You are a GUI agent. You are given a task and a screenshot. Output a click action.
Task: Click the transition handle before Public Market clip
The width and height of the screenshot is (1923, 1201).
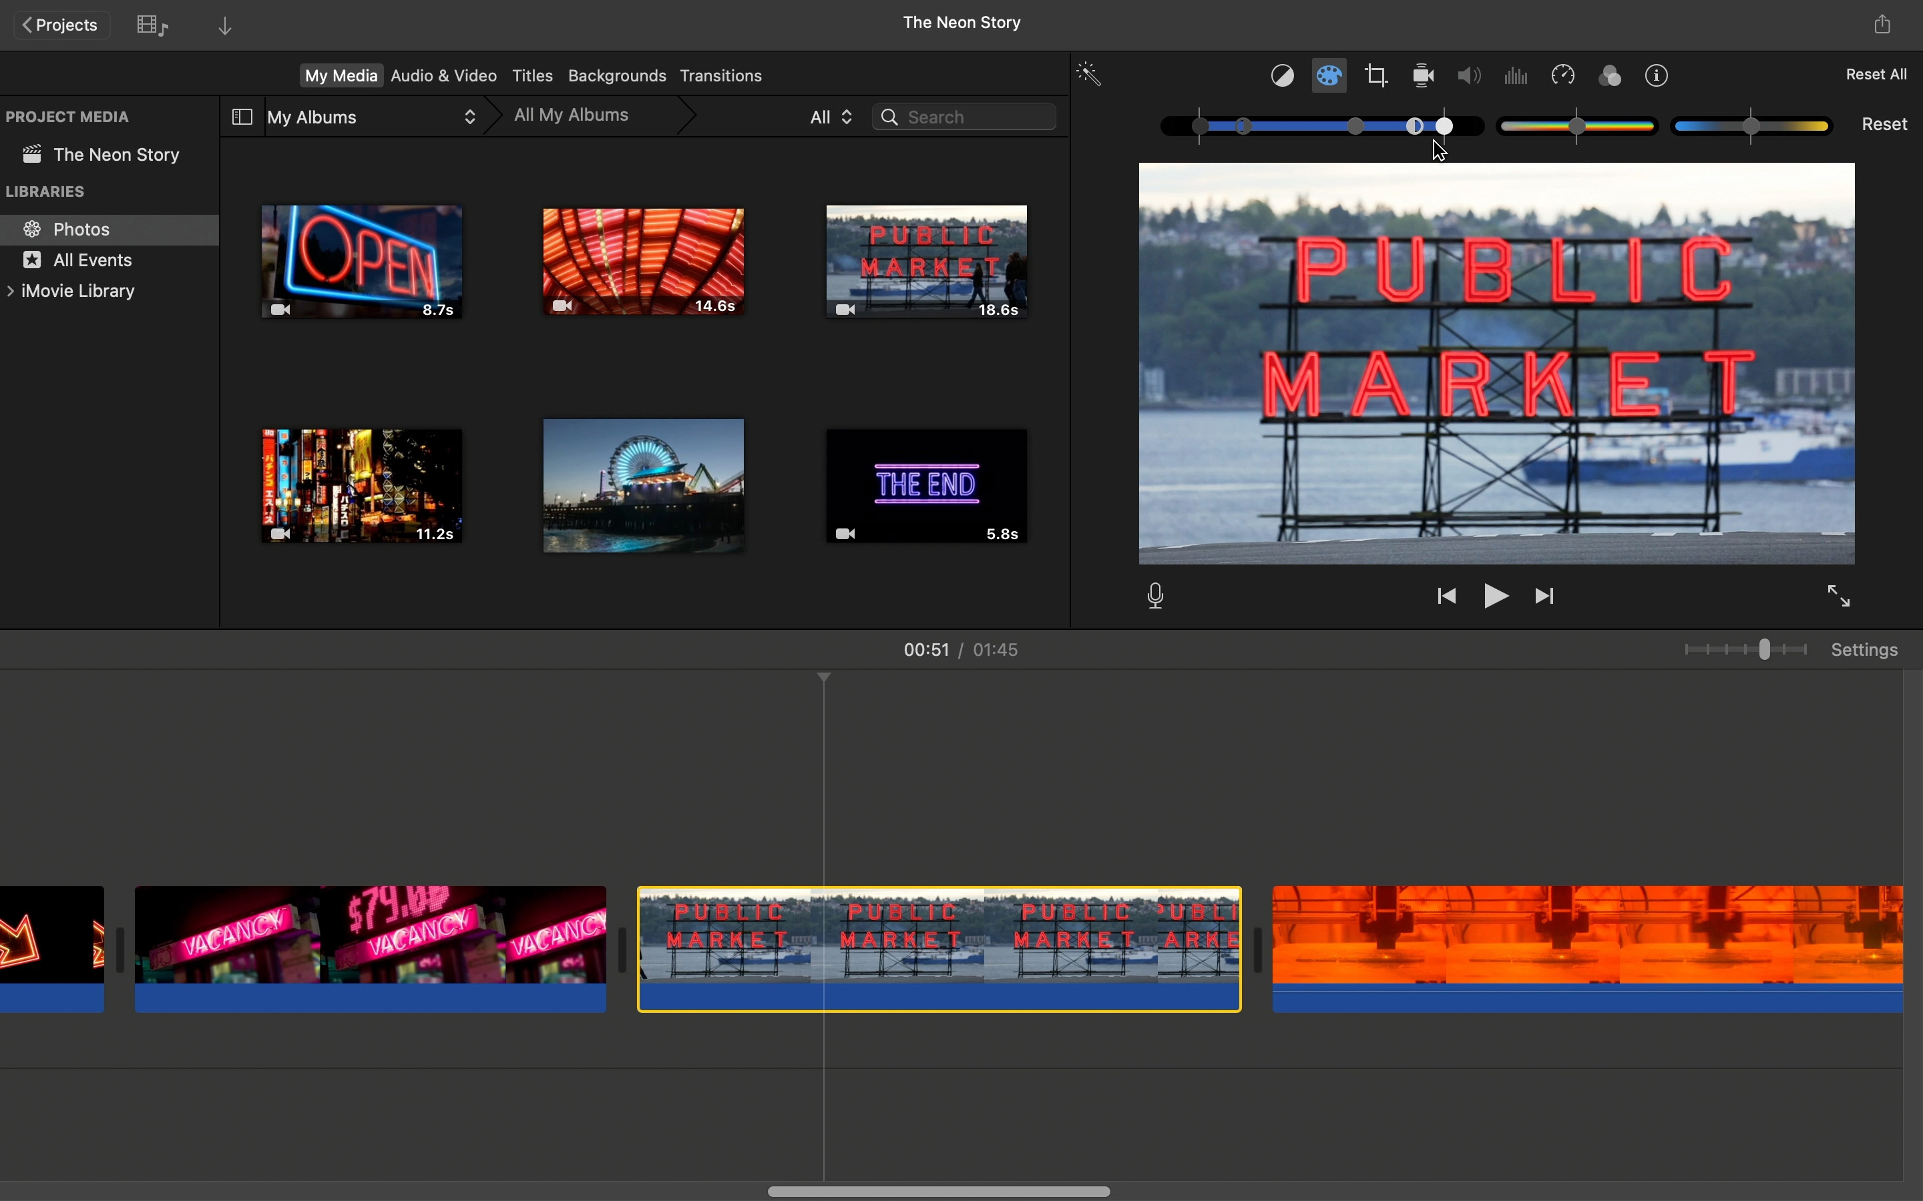pyautogui.click(x=622, y=950)
